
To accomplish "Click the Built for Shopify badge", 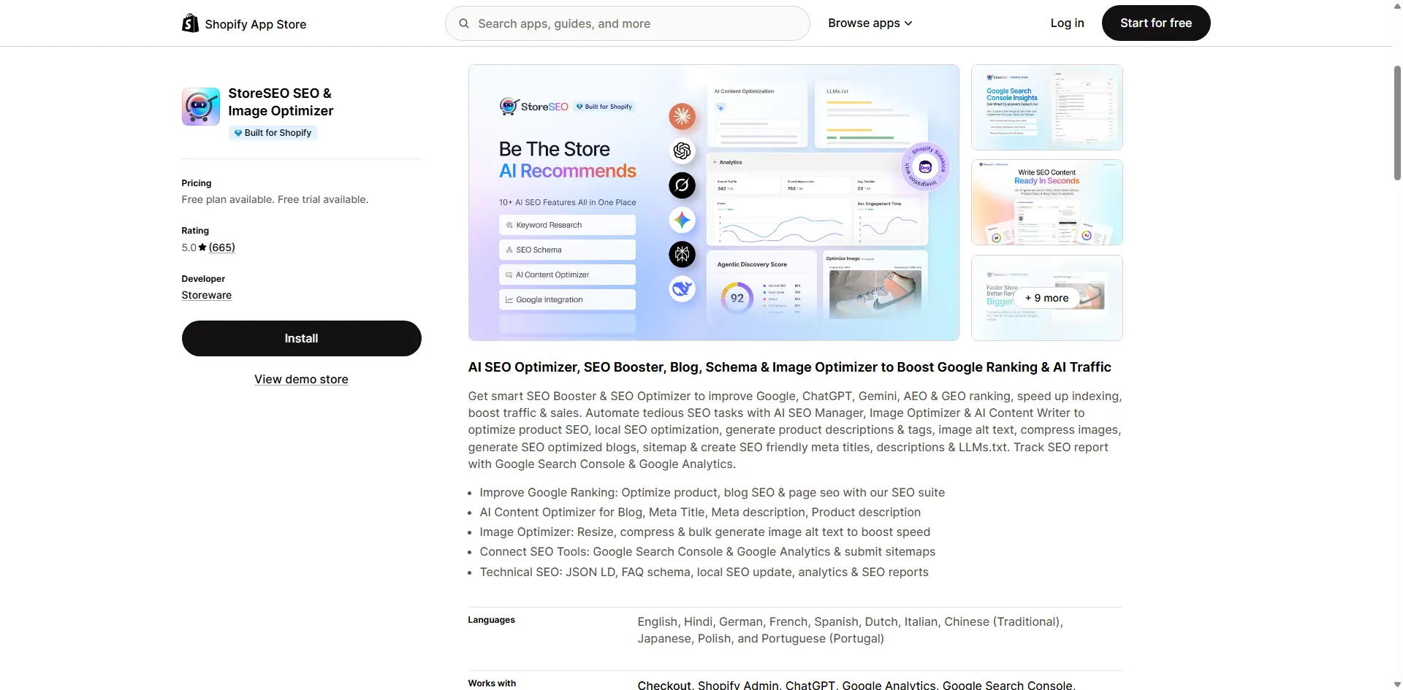I will 273,133.
